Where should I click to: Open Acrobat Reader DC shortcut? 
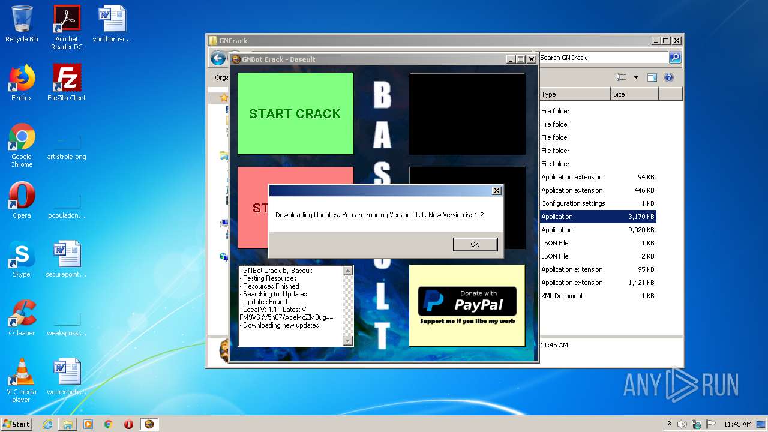pyautogui.click(x=67, y=27)
